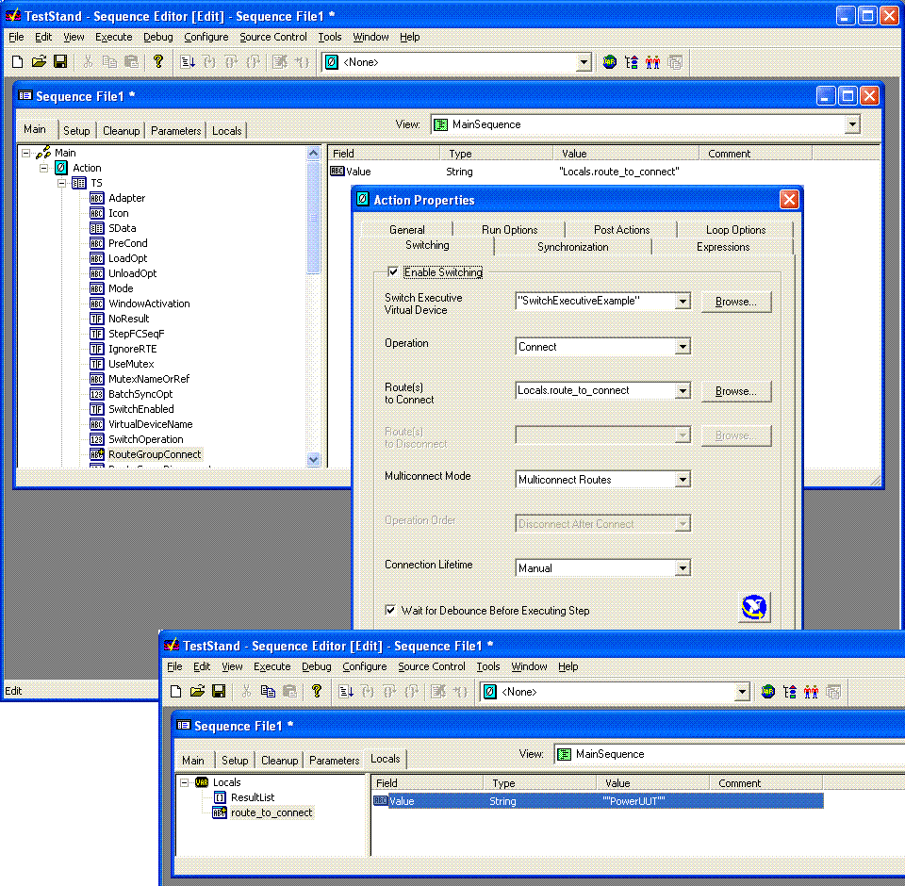
Task: Click New file icon in top toolbar
Action: pyautogui.click(x=17, y=62)
